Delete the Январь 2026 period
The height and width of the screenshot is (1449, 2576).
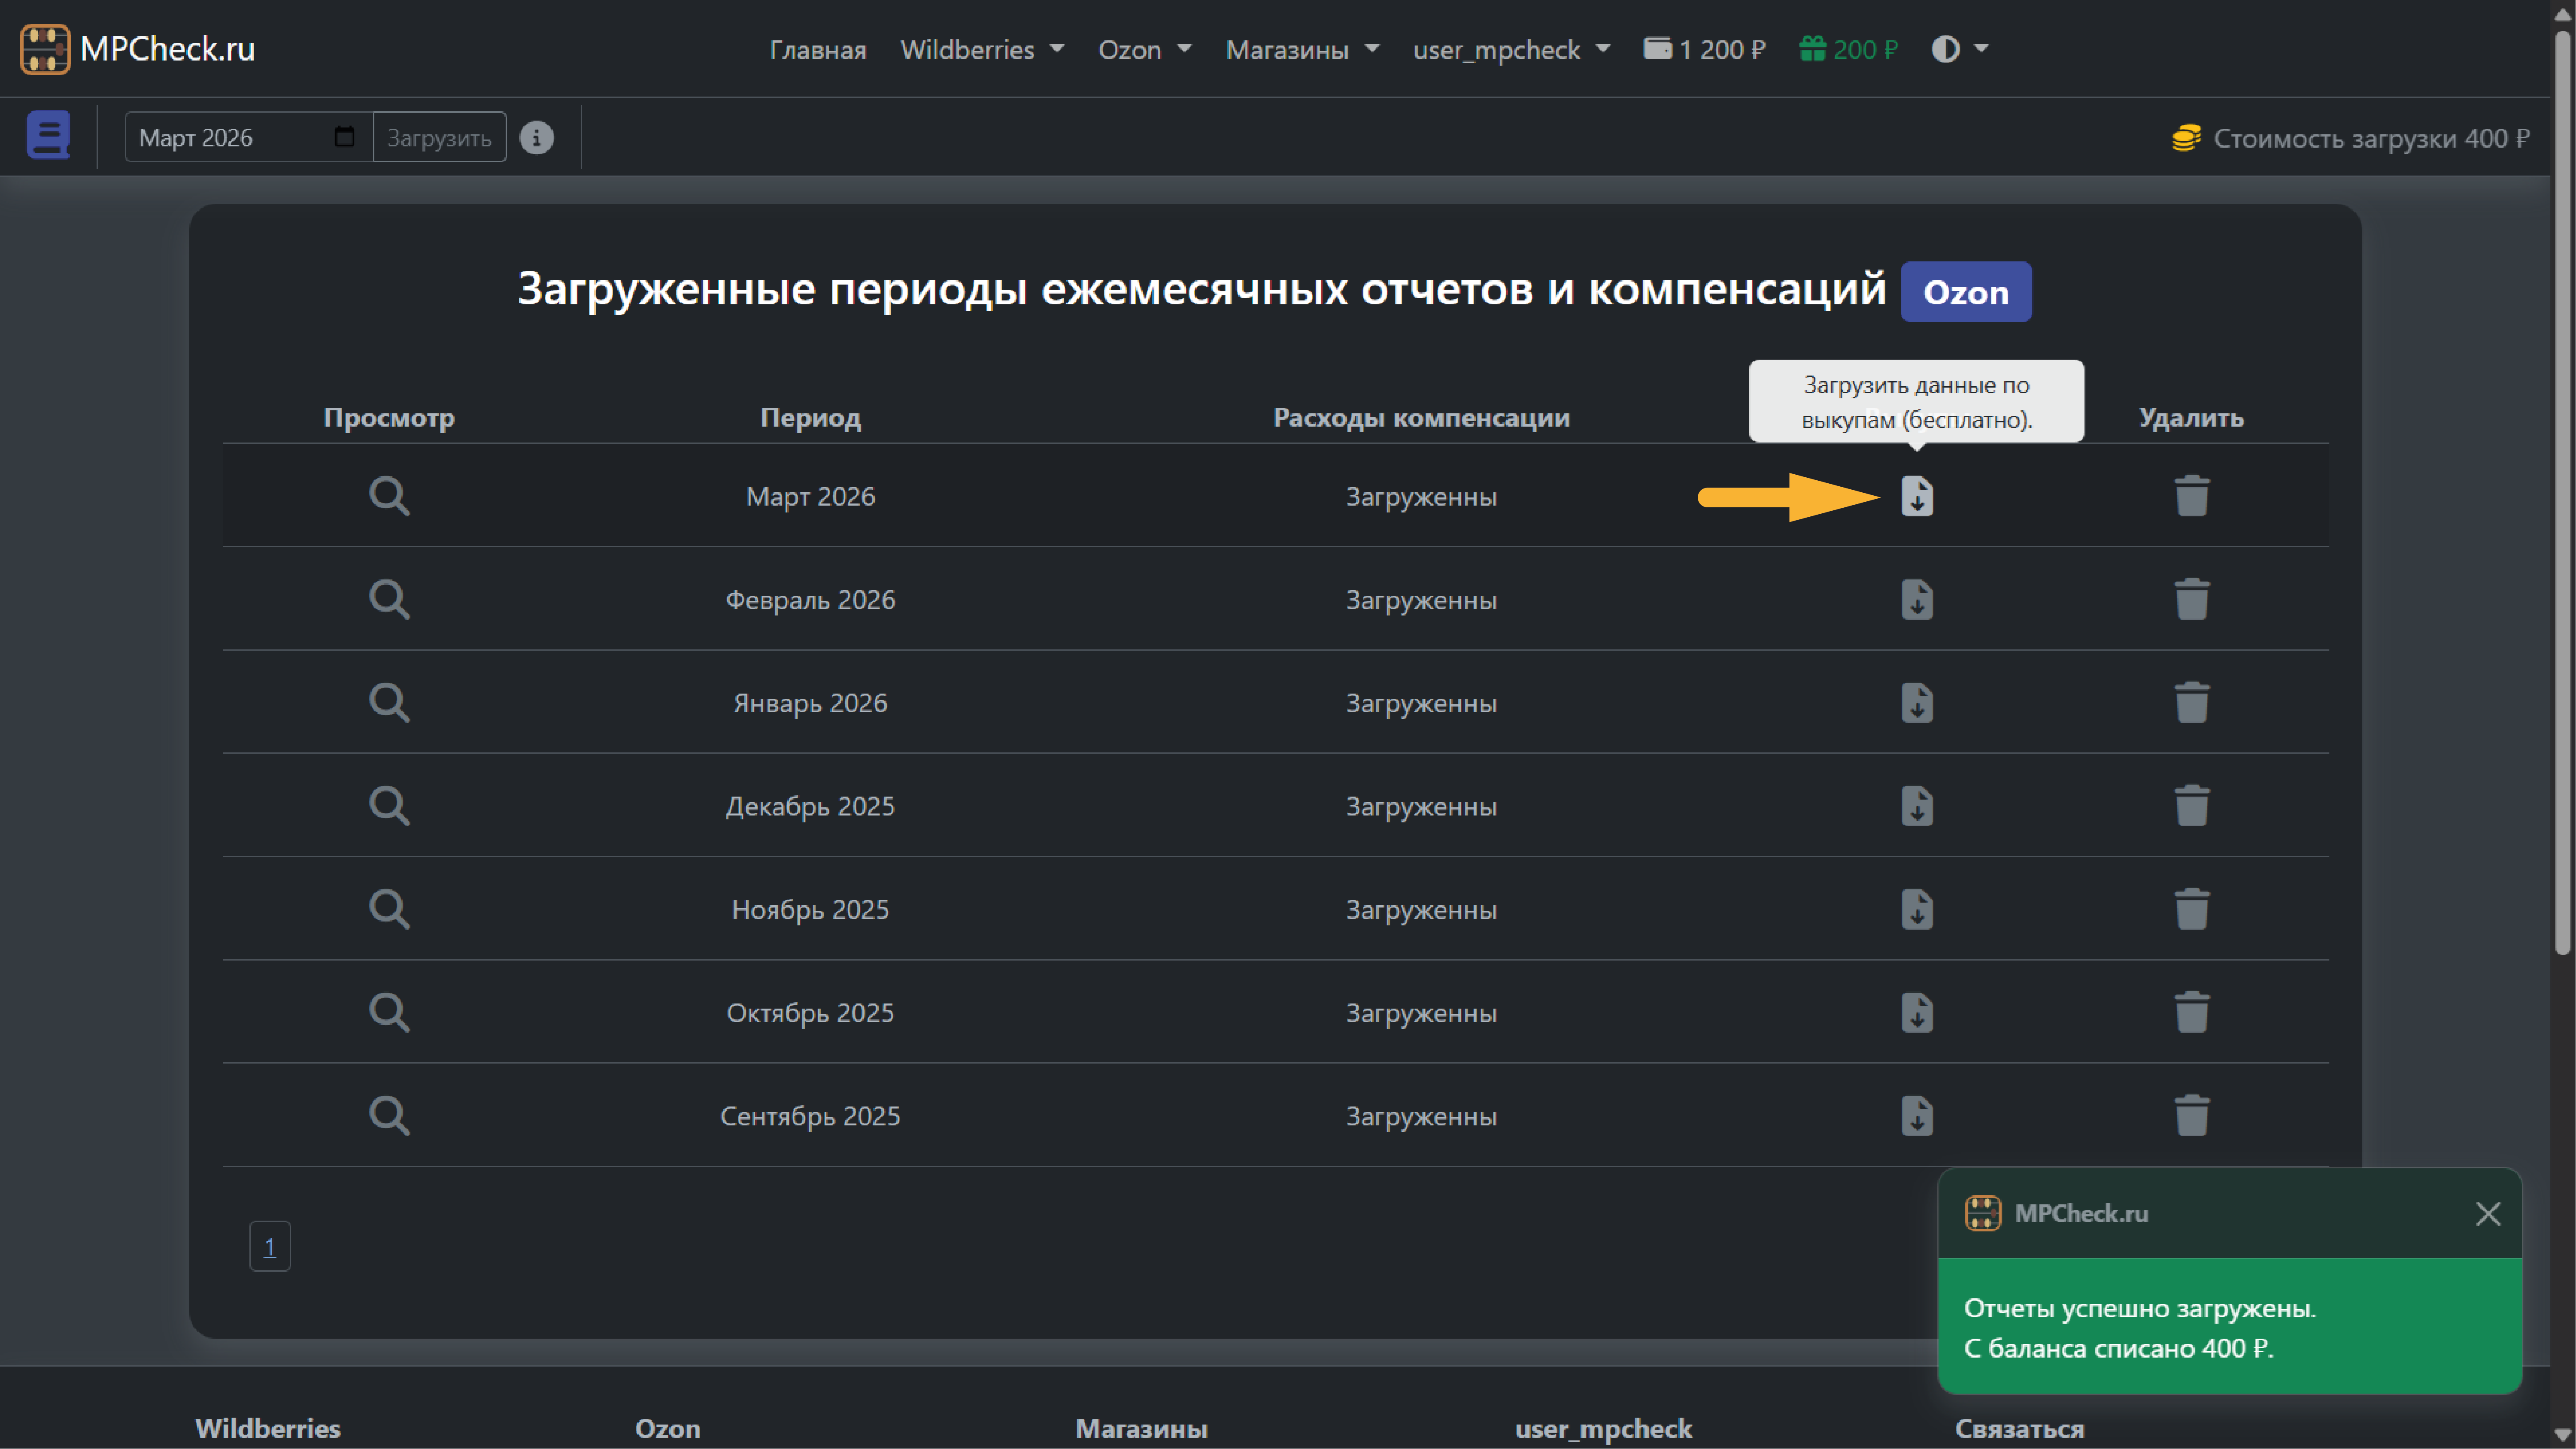point(2191,703)
